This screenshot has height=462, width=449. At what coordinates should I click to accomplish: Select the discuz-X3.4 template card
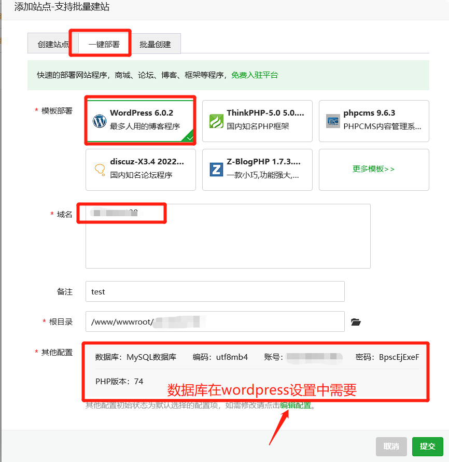[x=141, y=170]
